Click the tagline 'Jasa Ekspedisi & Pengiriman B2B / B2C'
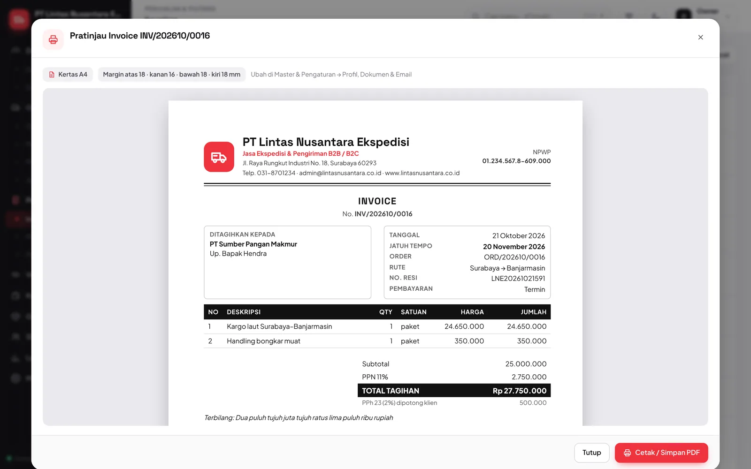The image size is (751, 469). 300,153
